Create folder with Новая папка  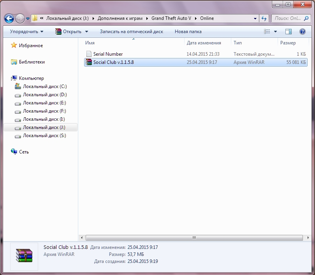tap(188, 32)
